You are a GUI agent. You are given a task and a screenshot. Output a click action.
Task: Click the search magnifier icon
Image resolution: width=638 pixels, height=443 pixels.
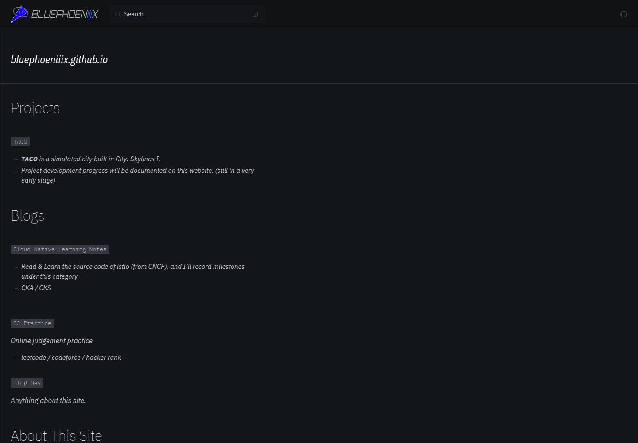click(118, 14)
